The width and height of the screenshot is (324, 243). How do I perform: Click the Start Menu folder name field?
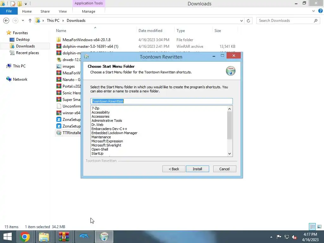click(x=162, y=101)
